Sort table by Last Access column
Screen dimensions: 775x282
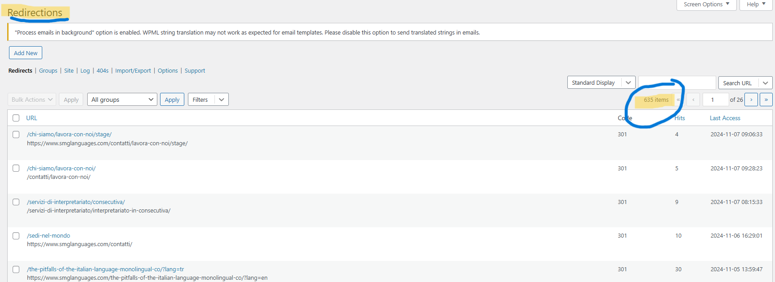(x=725, y=118)
